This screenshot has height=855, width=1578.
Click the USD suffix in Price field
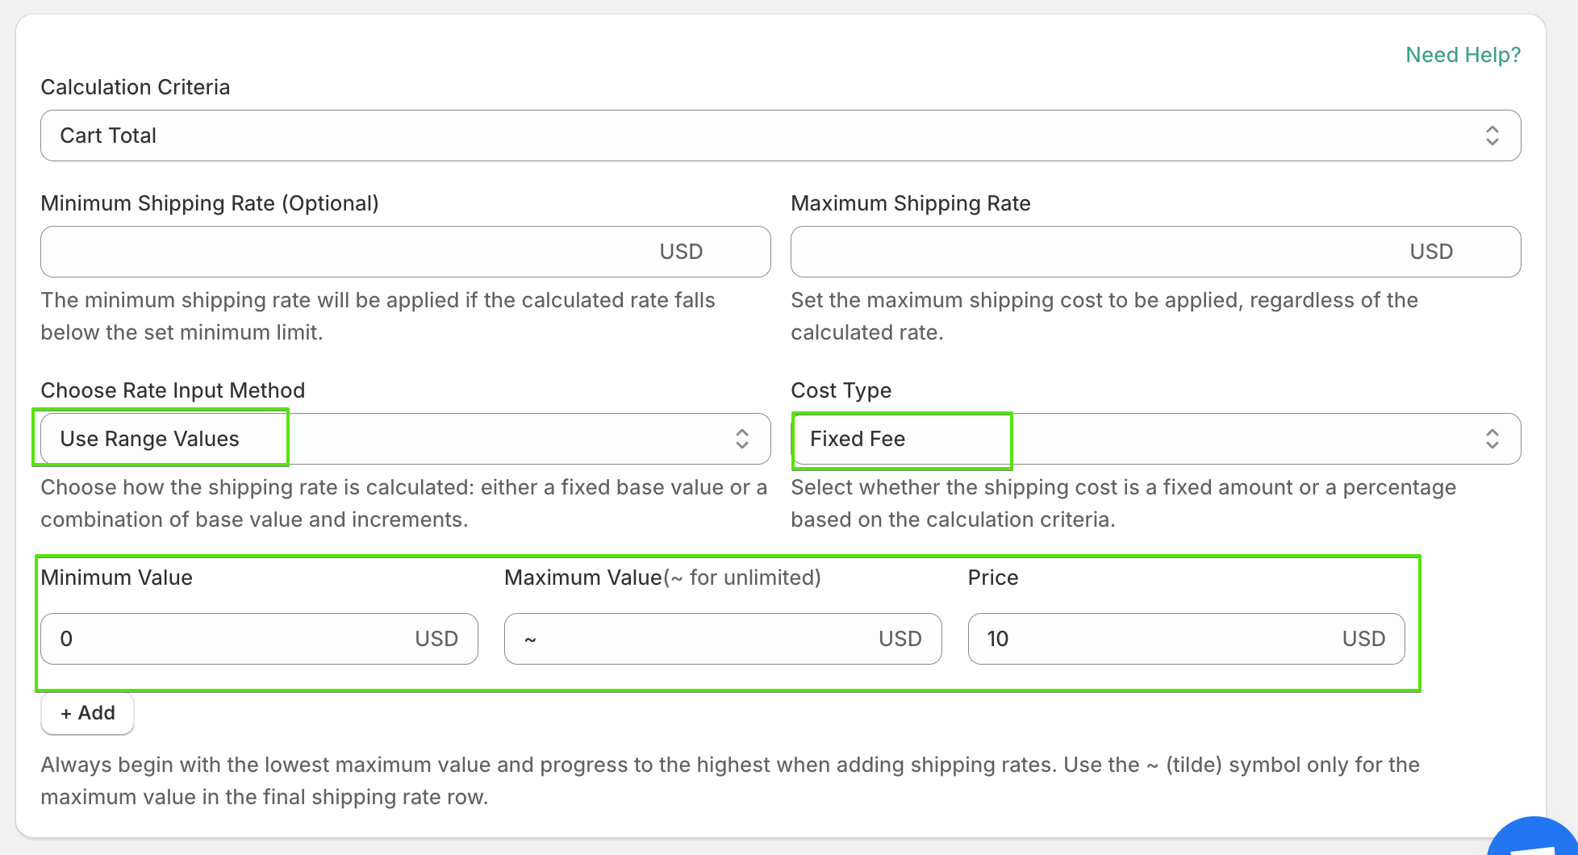point(1363,639)
